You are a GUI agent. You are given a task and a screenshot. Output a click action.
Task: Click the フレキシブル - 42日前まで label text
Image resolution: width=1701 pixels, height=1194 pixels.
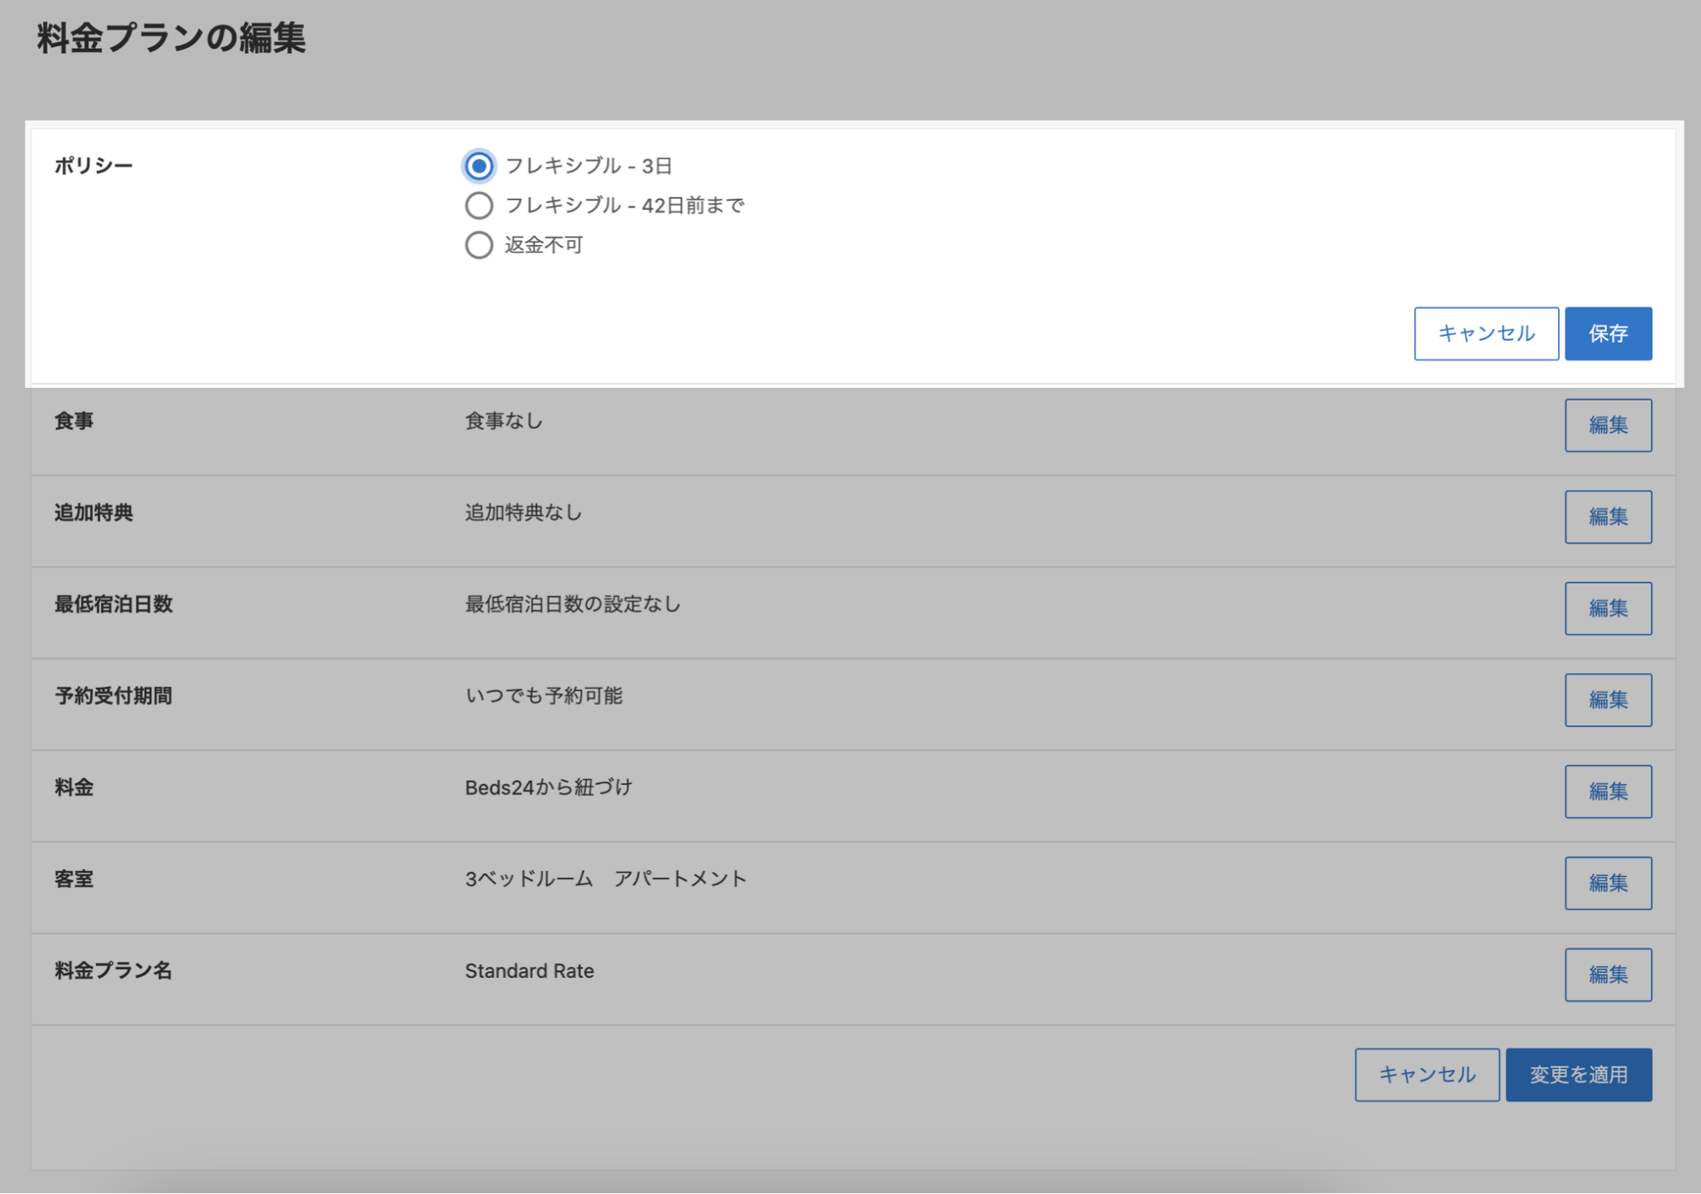click(x=625, y=206)
